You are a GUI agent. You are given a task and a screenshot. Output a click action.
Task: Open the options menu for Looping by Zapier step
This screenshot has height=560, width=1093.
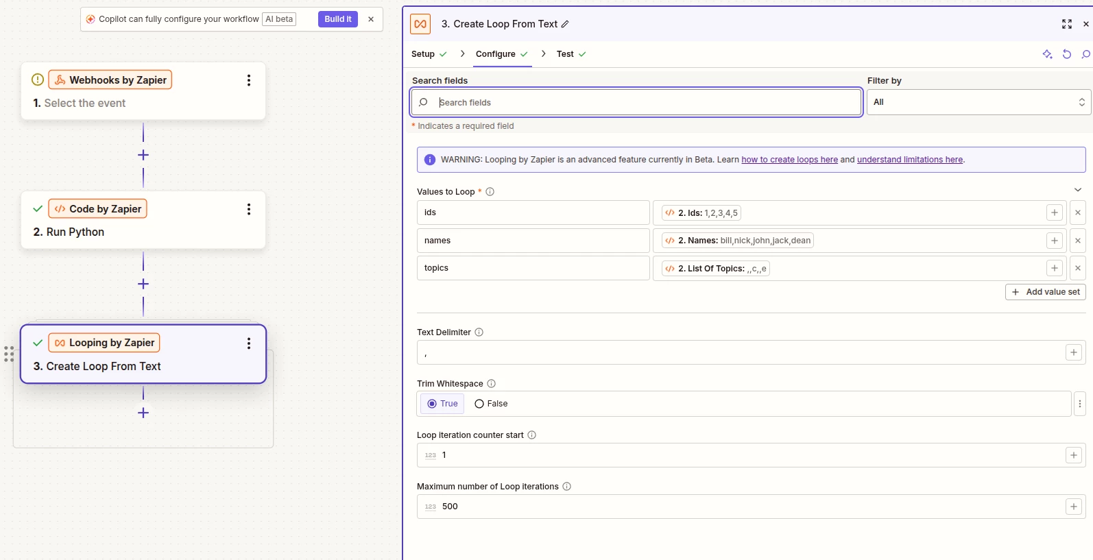point(249,343)
